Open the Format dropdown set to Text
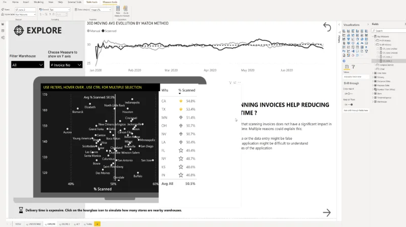406x227 pixels. pos(60,10)
